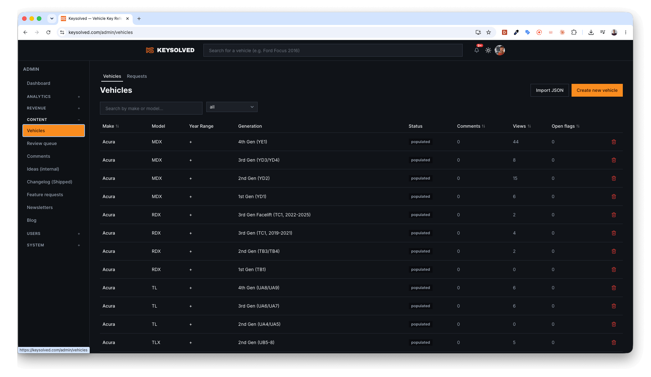
Task: Open Feature requests in sidebar
Action: click(45, 195)
